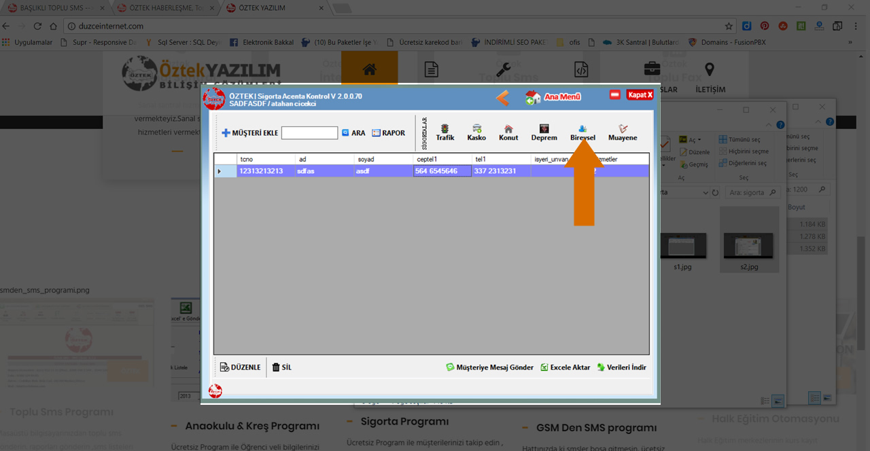
Task: Send message via Müşteriye Mesaj Gönder
Action: (489, 367)
